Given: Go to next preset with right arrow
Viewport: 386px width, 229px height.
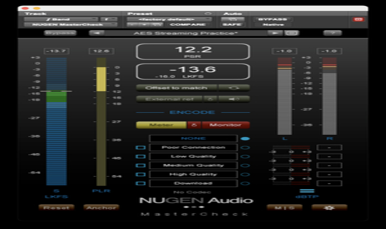Looking at the screenshot, I should (x=276, y=33).
